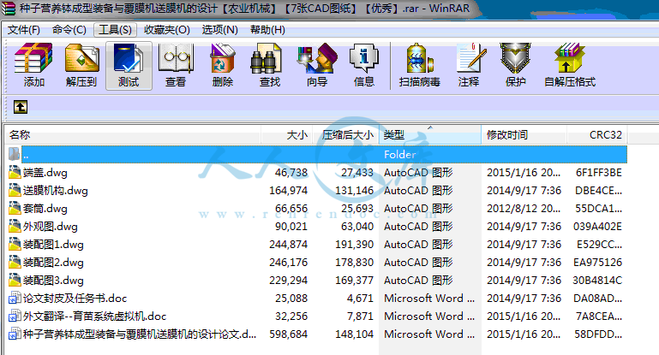Click the size value 598,684
Viewport: 659px width, 355px height.
(x=288, y=334)
